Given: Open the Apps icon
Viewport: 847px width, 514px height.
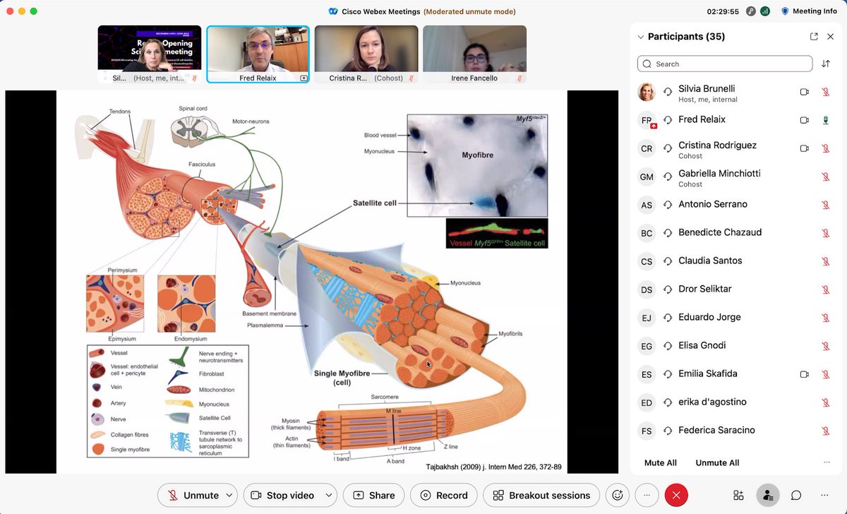Looking at the screenshot, I should [x=738, y=495].
